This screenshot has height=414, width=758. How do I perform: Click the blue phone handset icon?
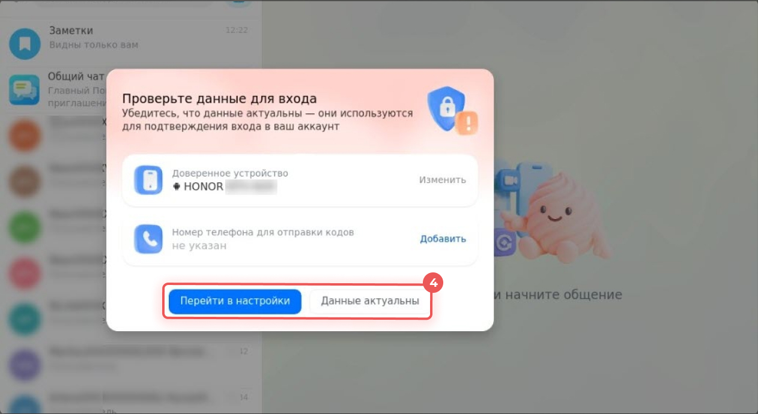[148, 239]
